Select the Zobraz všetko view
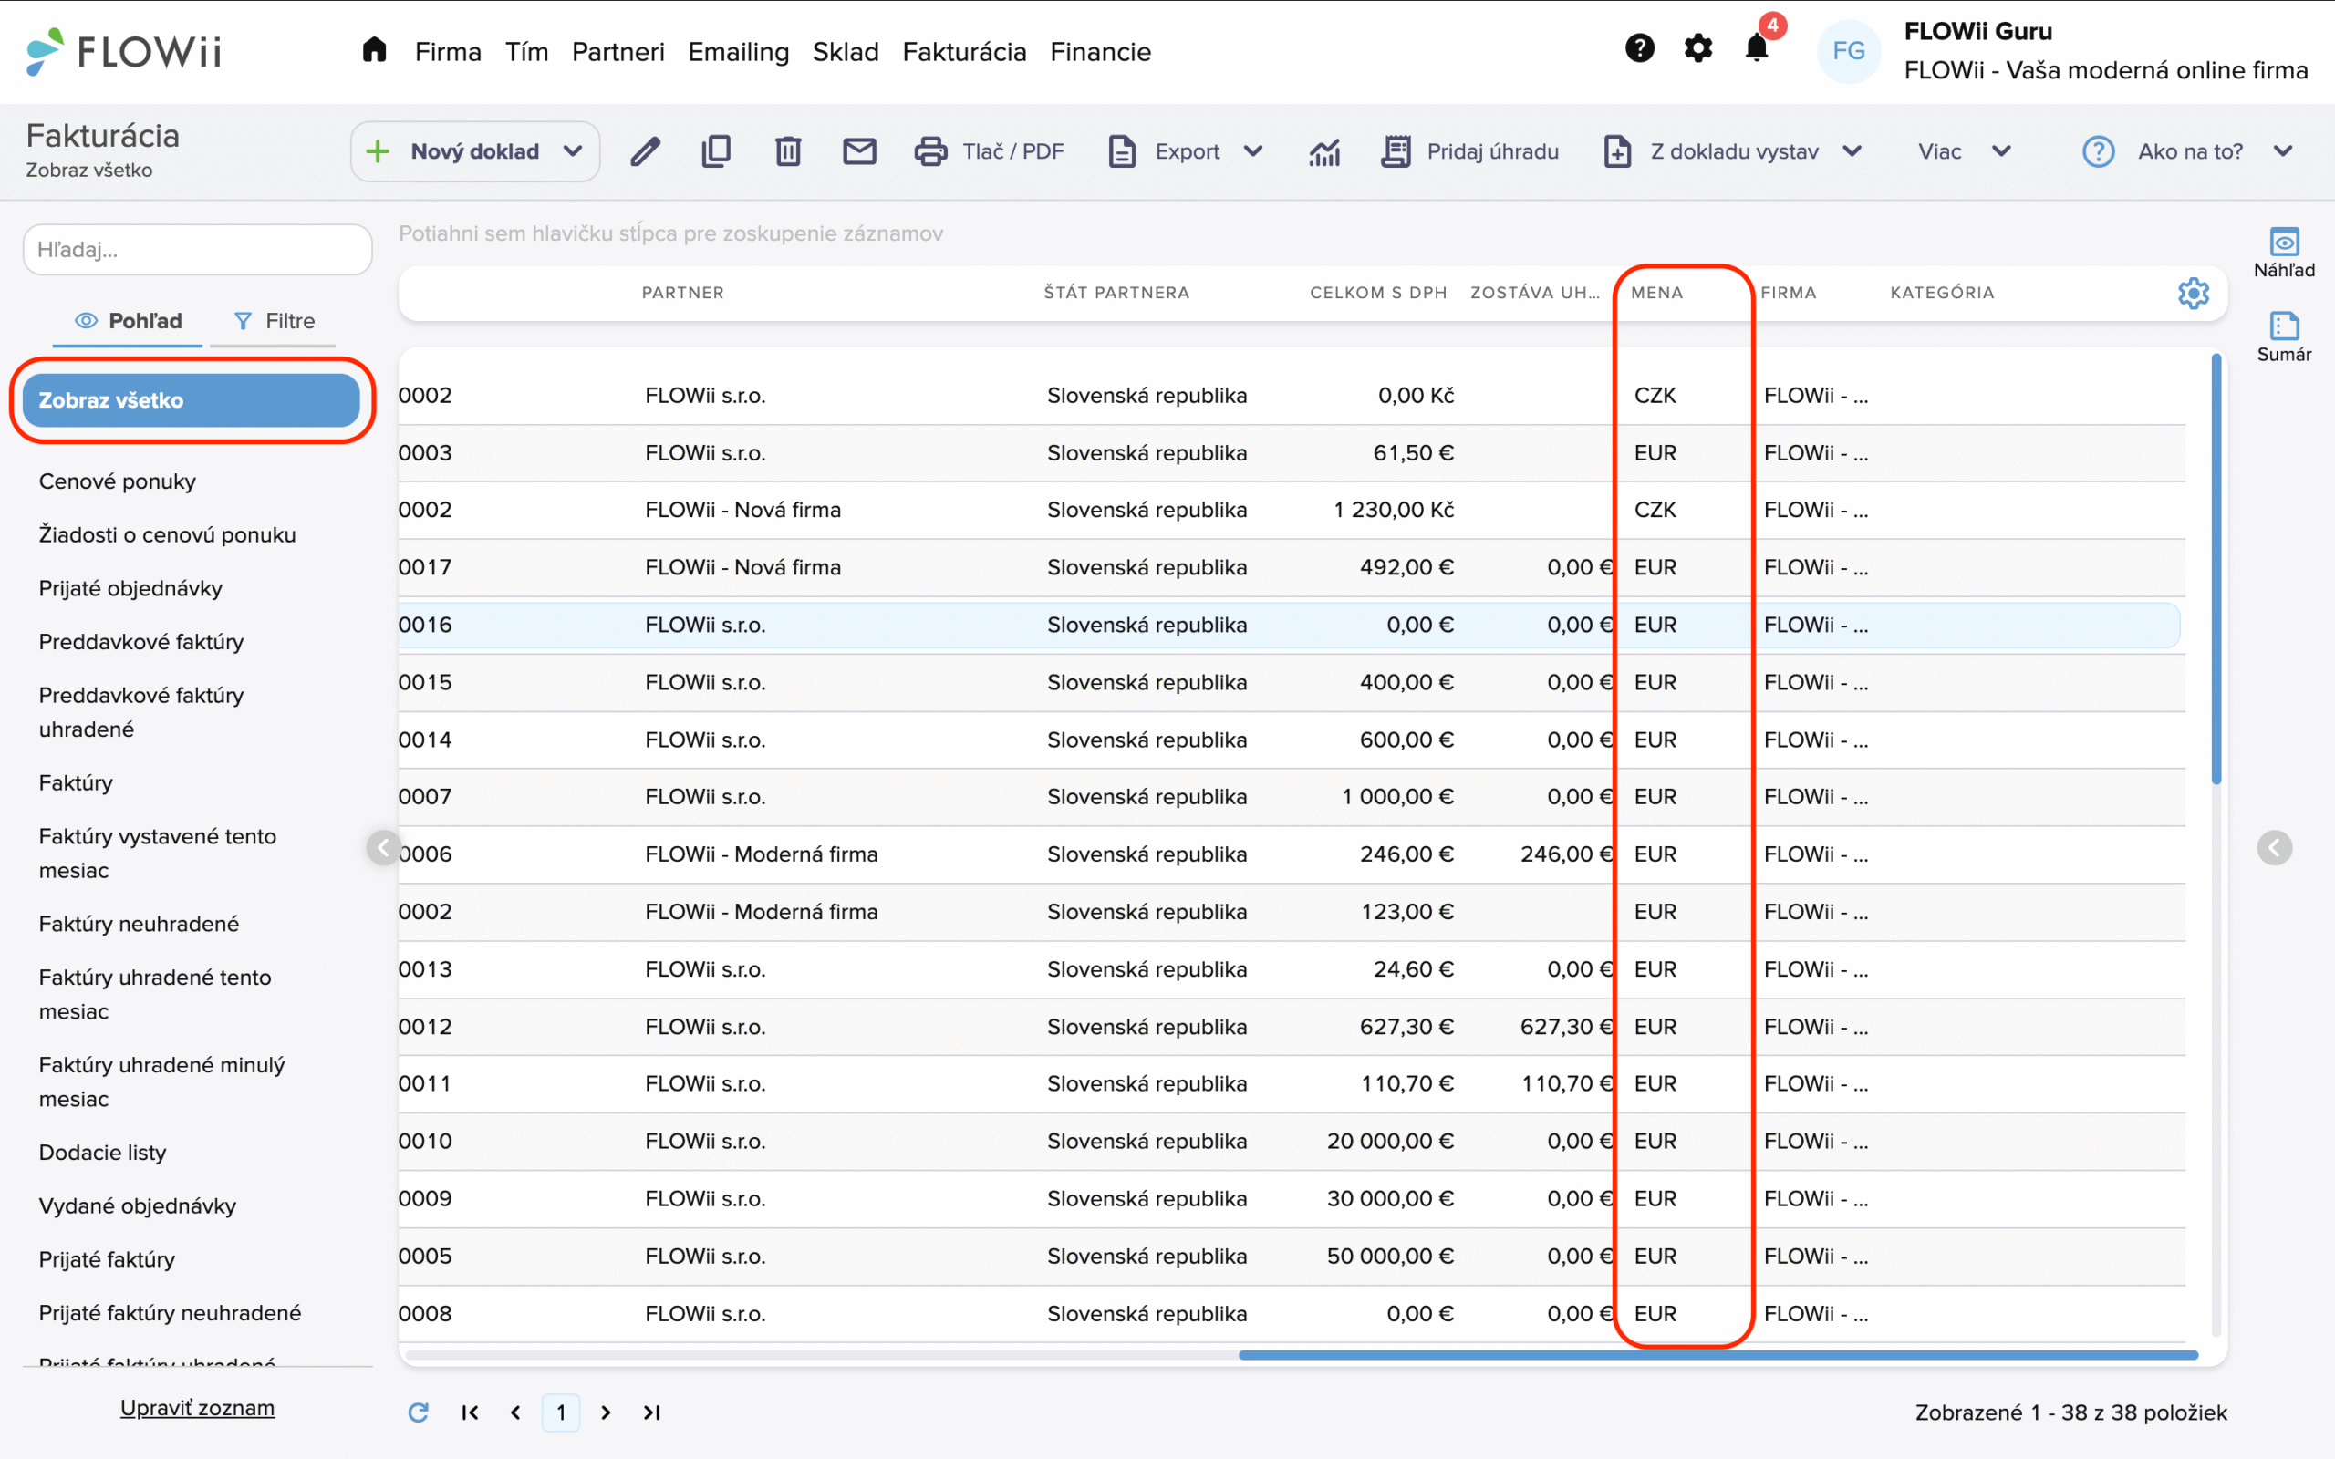This screenshot has height=1459, width=2335. [191, 400]
